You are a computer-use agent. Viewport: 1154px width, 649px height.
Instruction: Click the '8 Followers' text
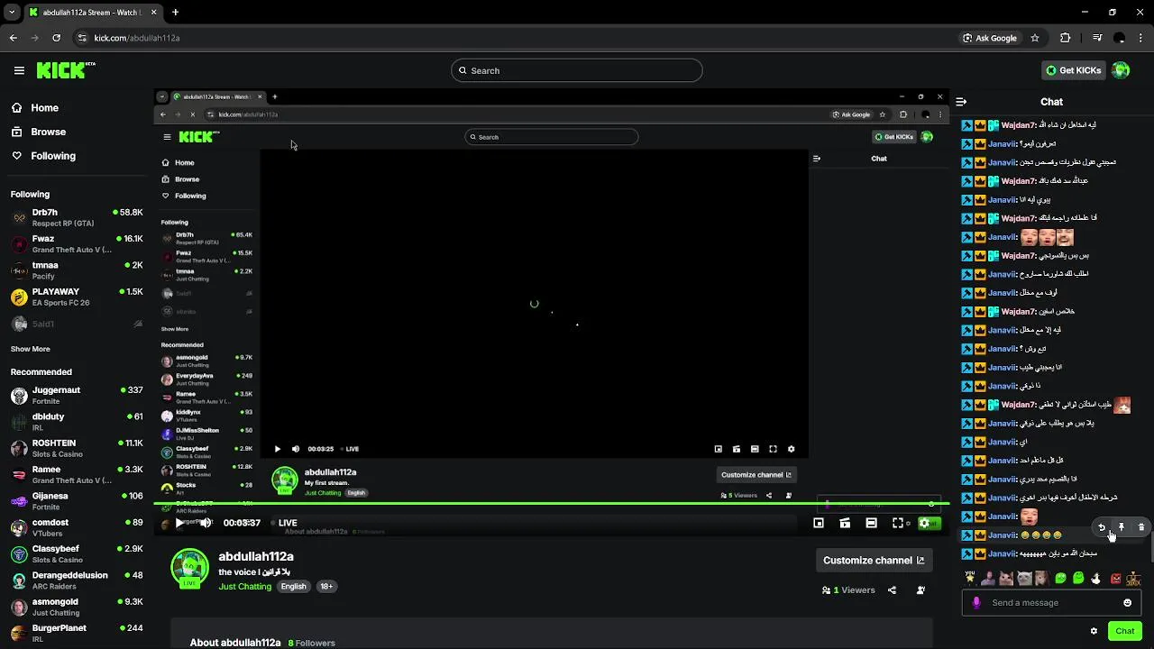pos(311,643)
